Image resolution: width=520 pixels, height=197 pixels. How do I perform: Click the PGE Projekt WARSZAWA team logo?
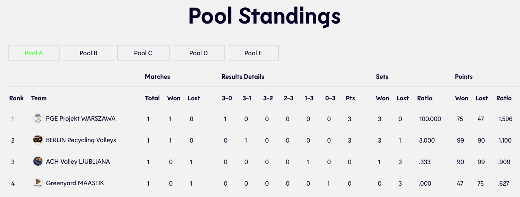pyautogui.click(x=37, y=119)
